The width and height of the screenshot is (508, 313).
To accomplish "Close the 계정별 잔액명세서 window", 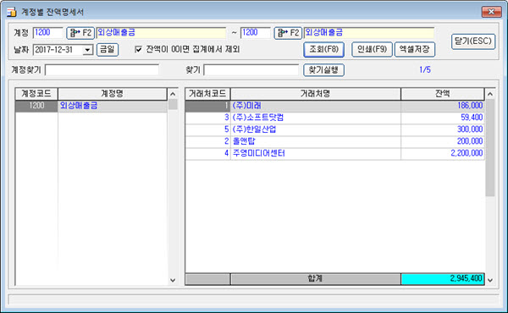I will coord(491,12).
